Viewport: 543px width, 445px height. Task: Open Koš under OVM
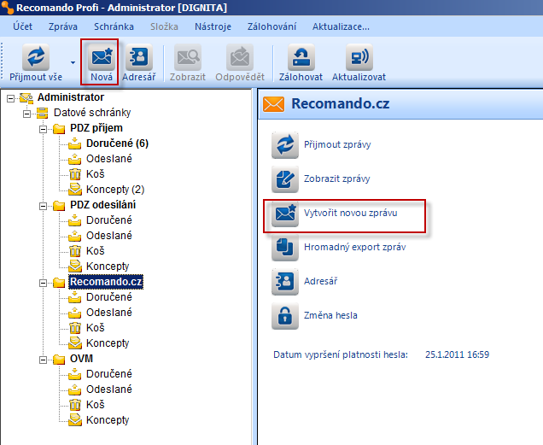pyautogui.click(x=96, y=405)
